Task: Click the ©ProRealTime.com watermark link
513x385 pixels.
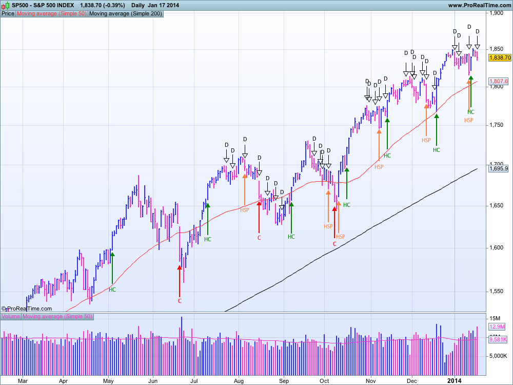Action: point(27,309)
